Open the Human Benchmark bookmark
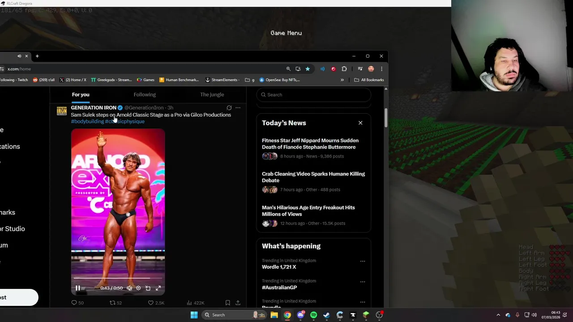The width and height of the screenshot is (573, 322). click(x=179, y=80)
